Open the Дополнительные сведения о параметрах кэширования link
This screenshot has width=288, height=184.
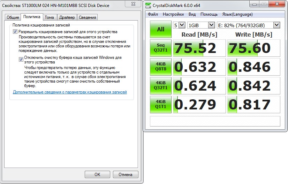coord(70,92)
